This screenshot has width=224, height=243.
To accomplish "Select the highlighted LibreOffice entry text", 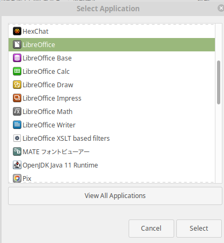I will [39, 44].
